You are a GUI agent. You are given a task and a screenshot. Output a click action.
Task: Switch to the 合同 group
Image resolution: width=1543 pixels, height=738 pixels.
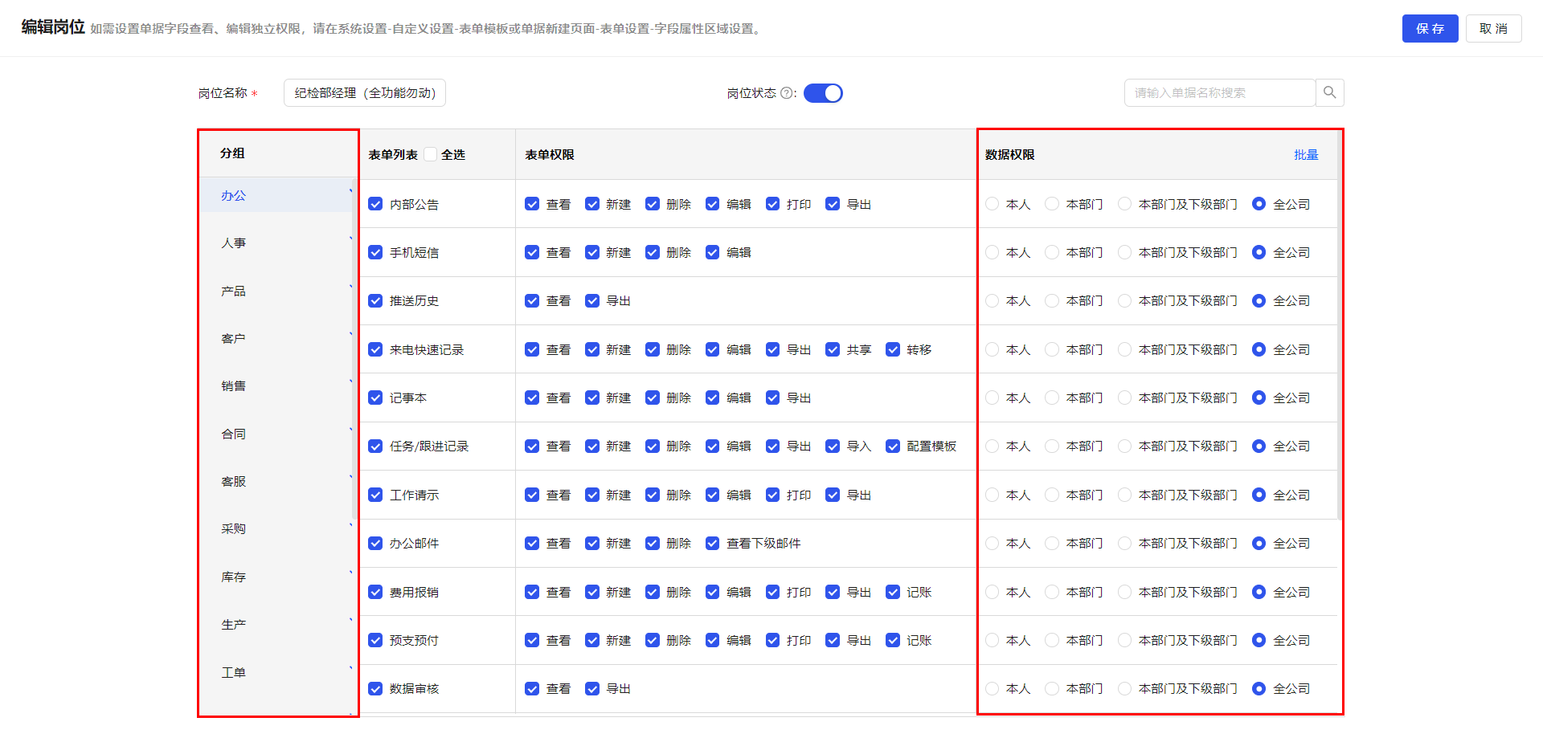[234, 434]
